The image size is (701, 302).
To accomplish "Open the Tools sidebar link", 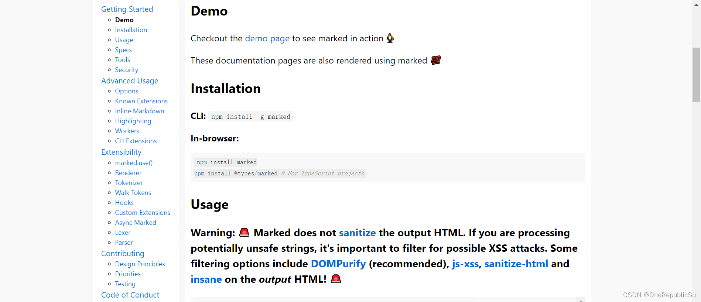I will [x=123, y=60].
